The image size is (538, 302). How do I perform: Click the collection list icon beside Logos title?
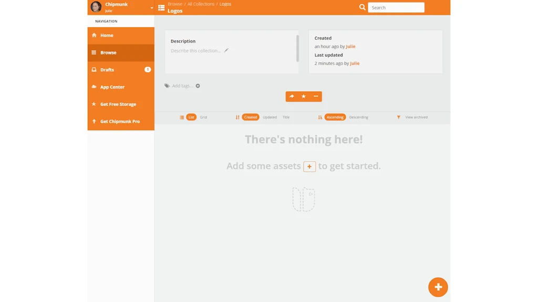161,8
